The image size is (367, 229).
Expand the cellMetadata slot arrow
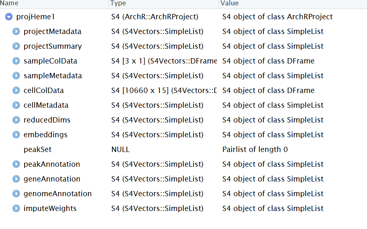click(x=16, y=105)
